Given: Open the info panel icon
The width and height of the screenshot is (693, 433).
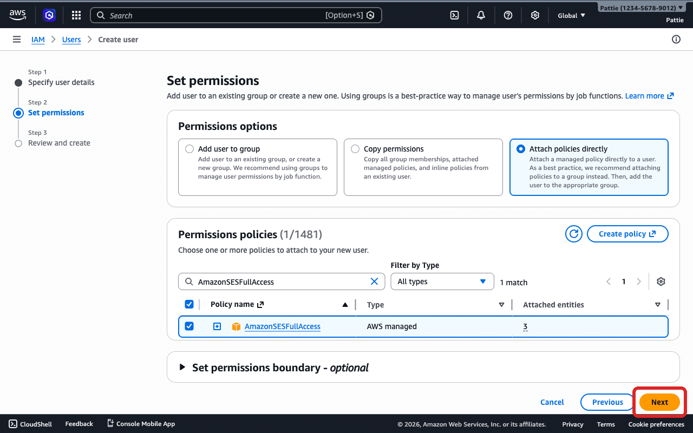Looking at the screenshot, I should tap(676, 40).
